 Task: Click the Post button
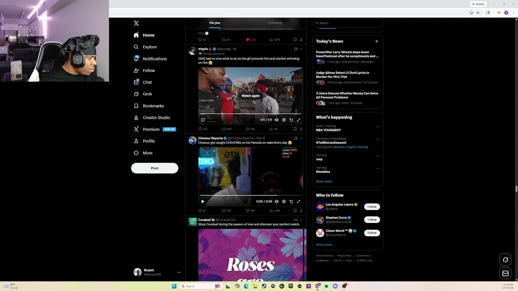tap(155, 168)
